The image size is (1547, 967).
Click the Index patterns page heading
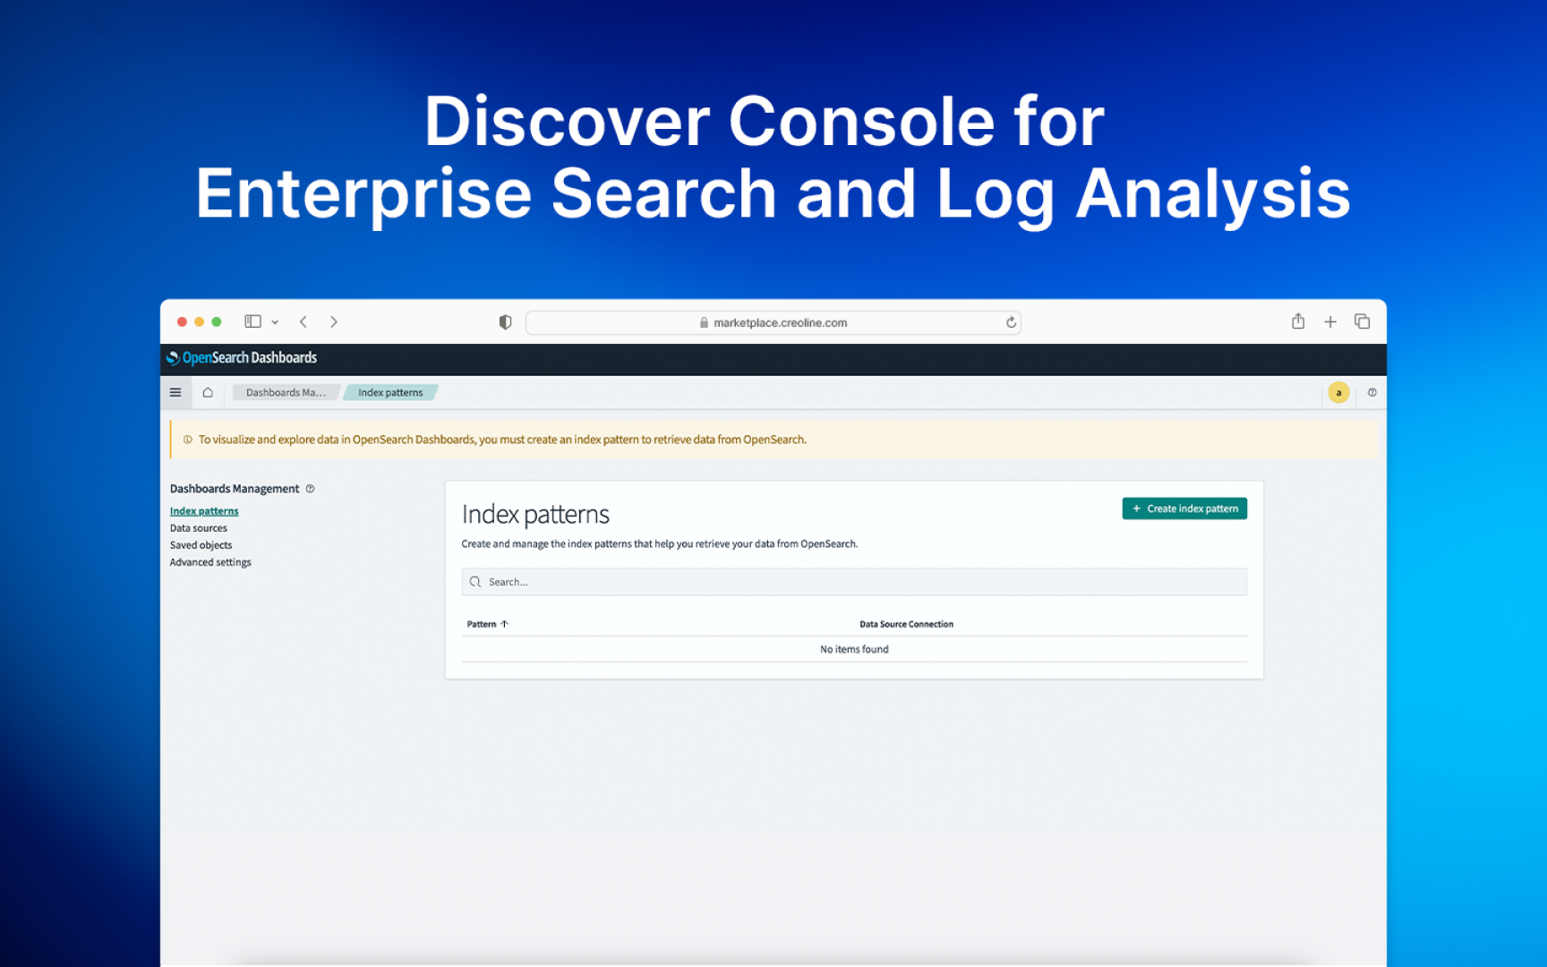point(535,514)
